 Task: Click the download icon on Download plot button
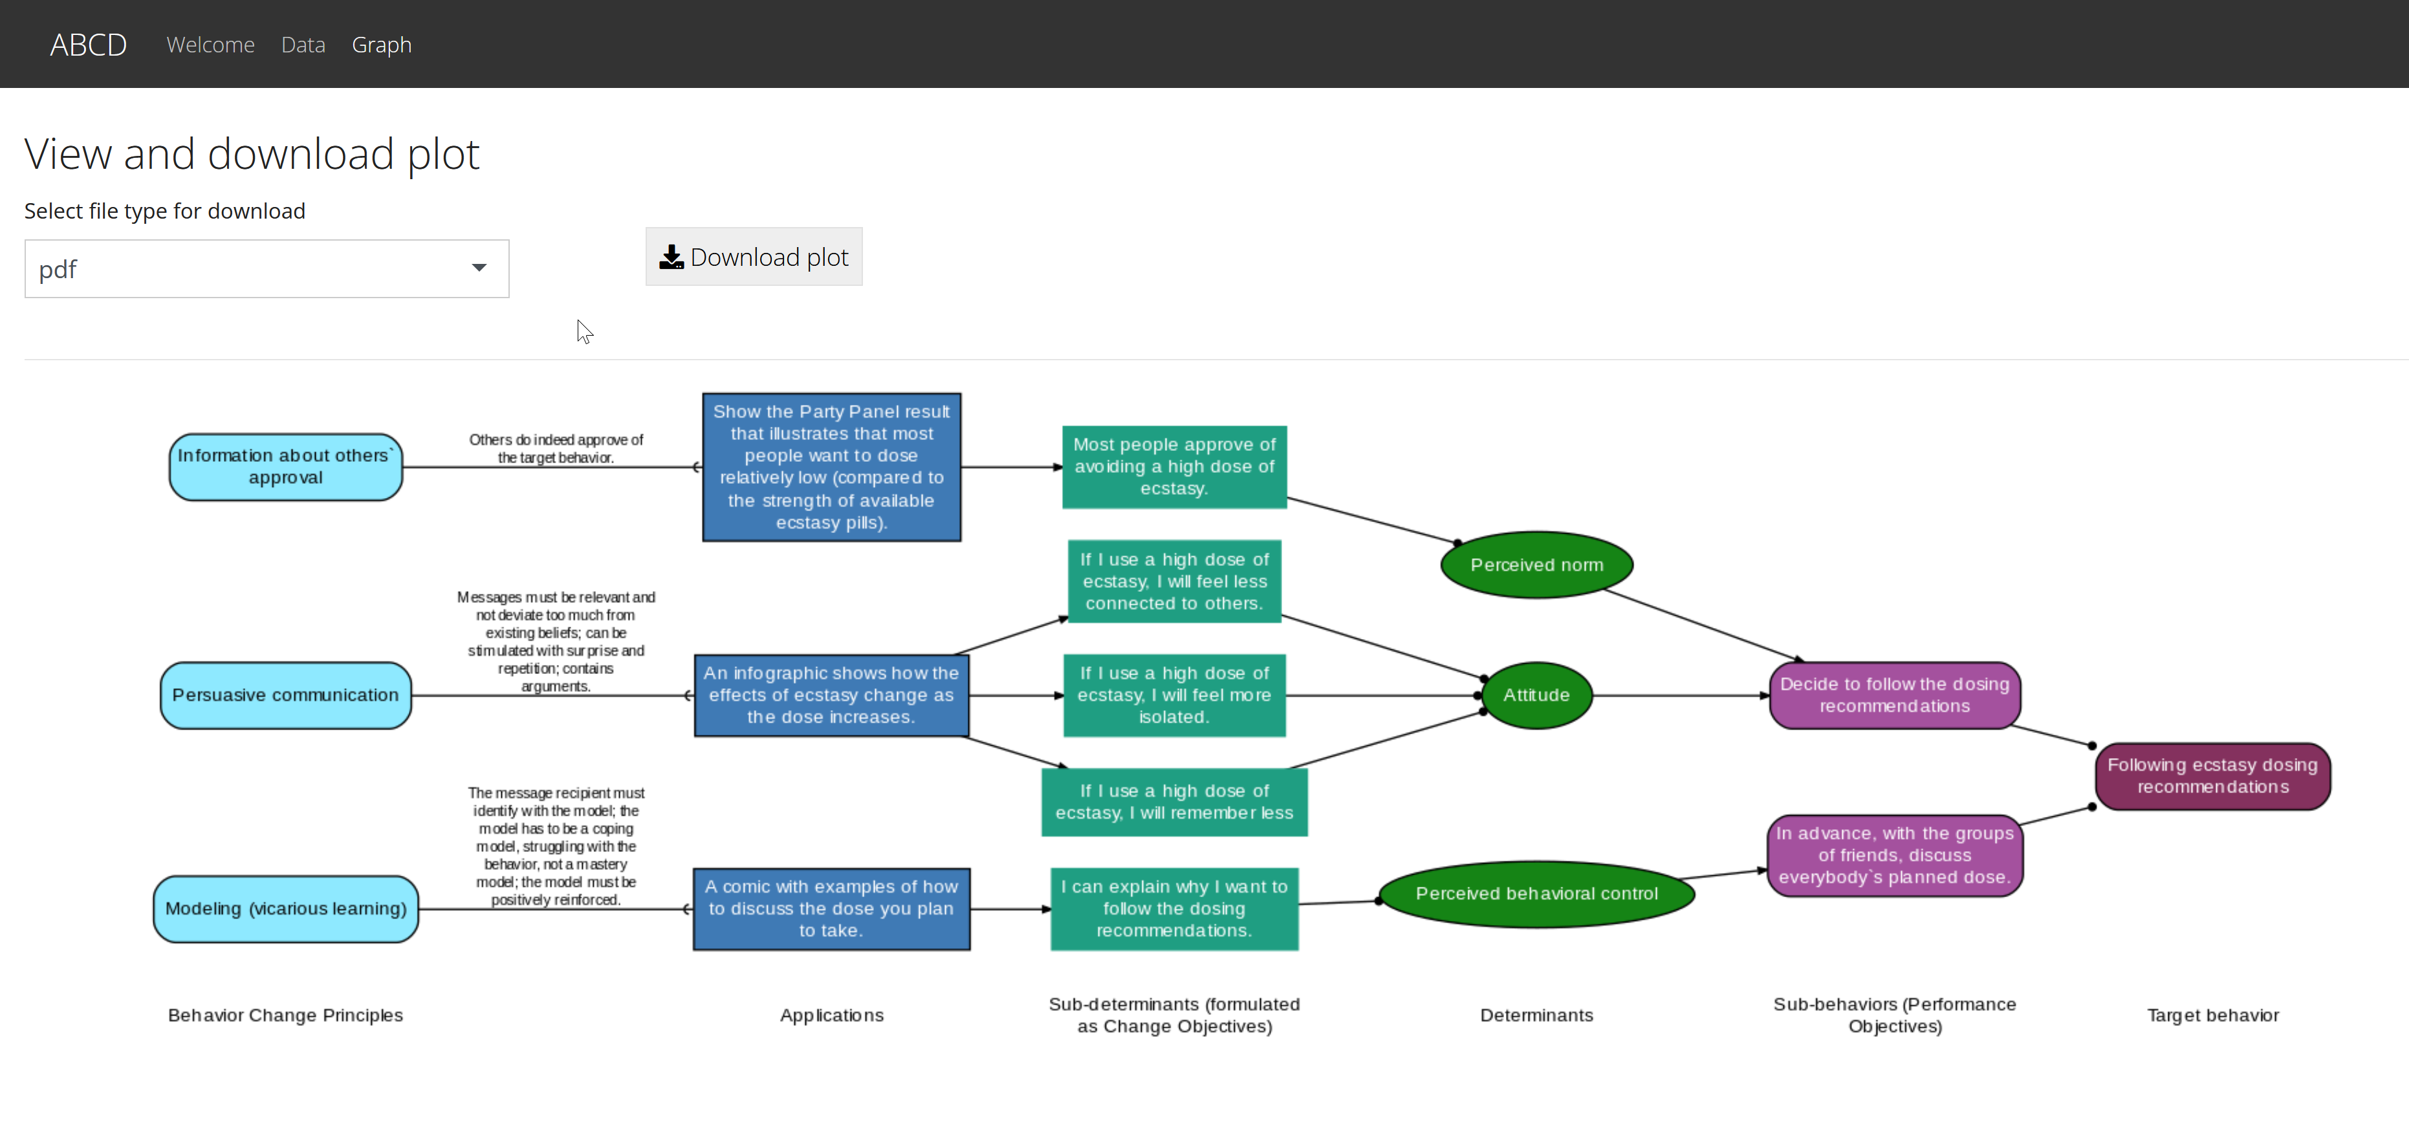coord(671,256)
